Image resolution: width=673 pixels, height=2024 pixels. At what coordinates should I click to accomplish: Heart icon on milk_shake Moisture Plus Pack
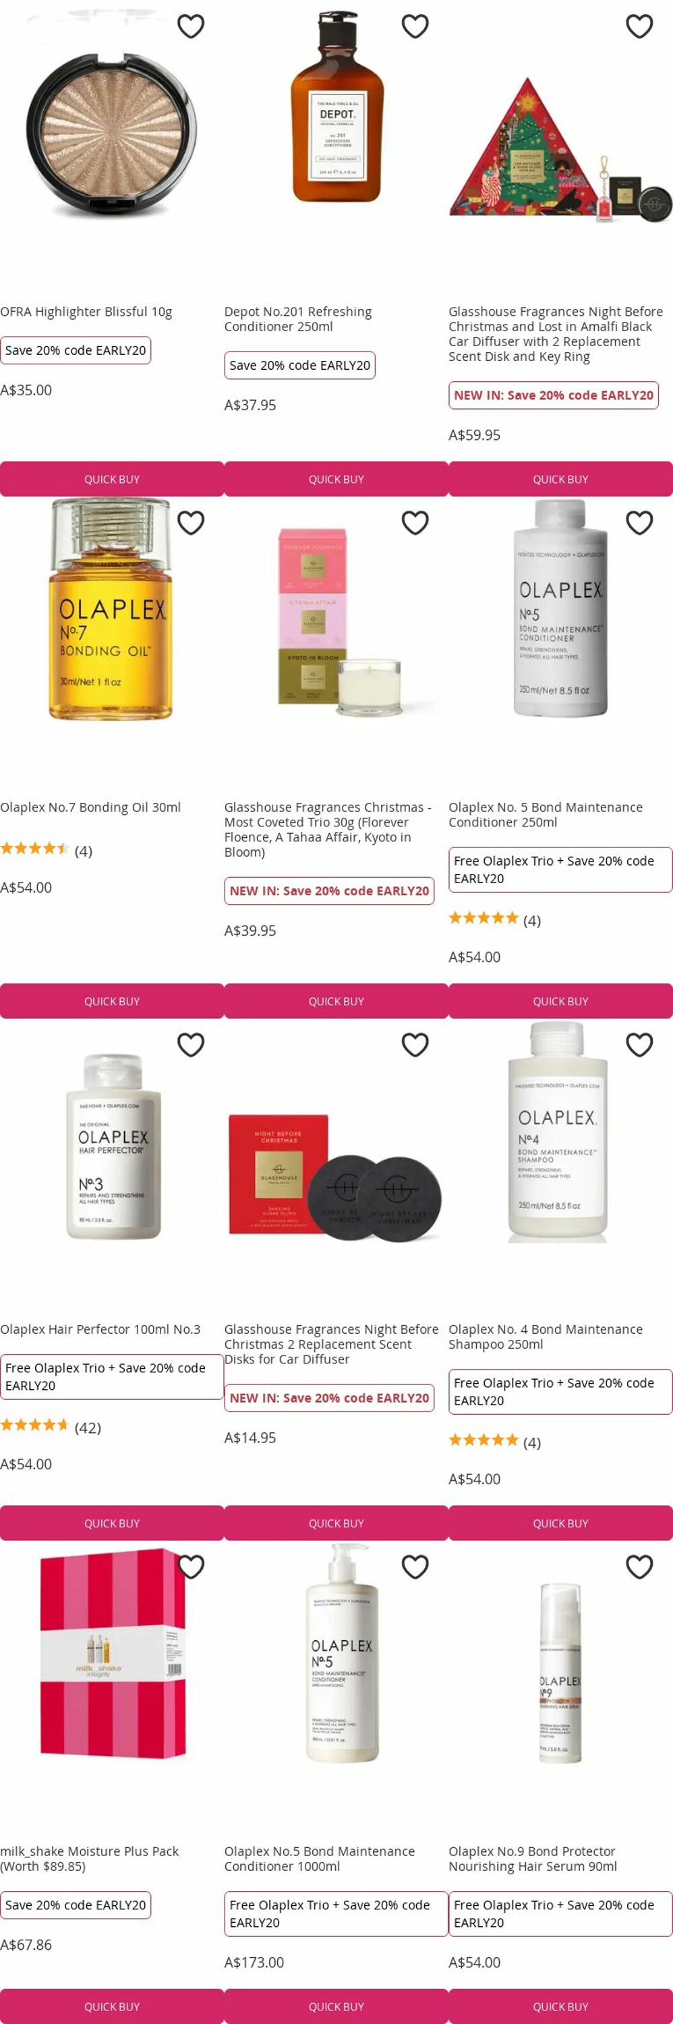point(191,1567)
